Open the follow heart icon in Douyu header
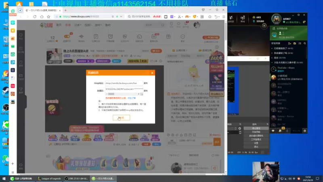The image size is (323, 182). click(178, 24)
